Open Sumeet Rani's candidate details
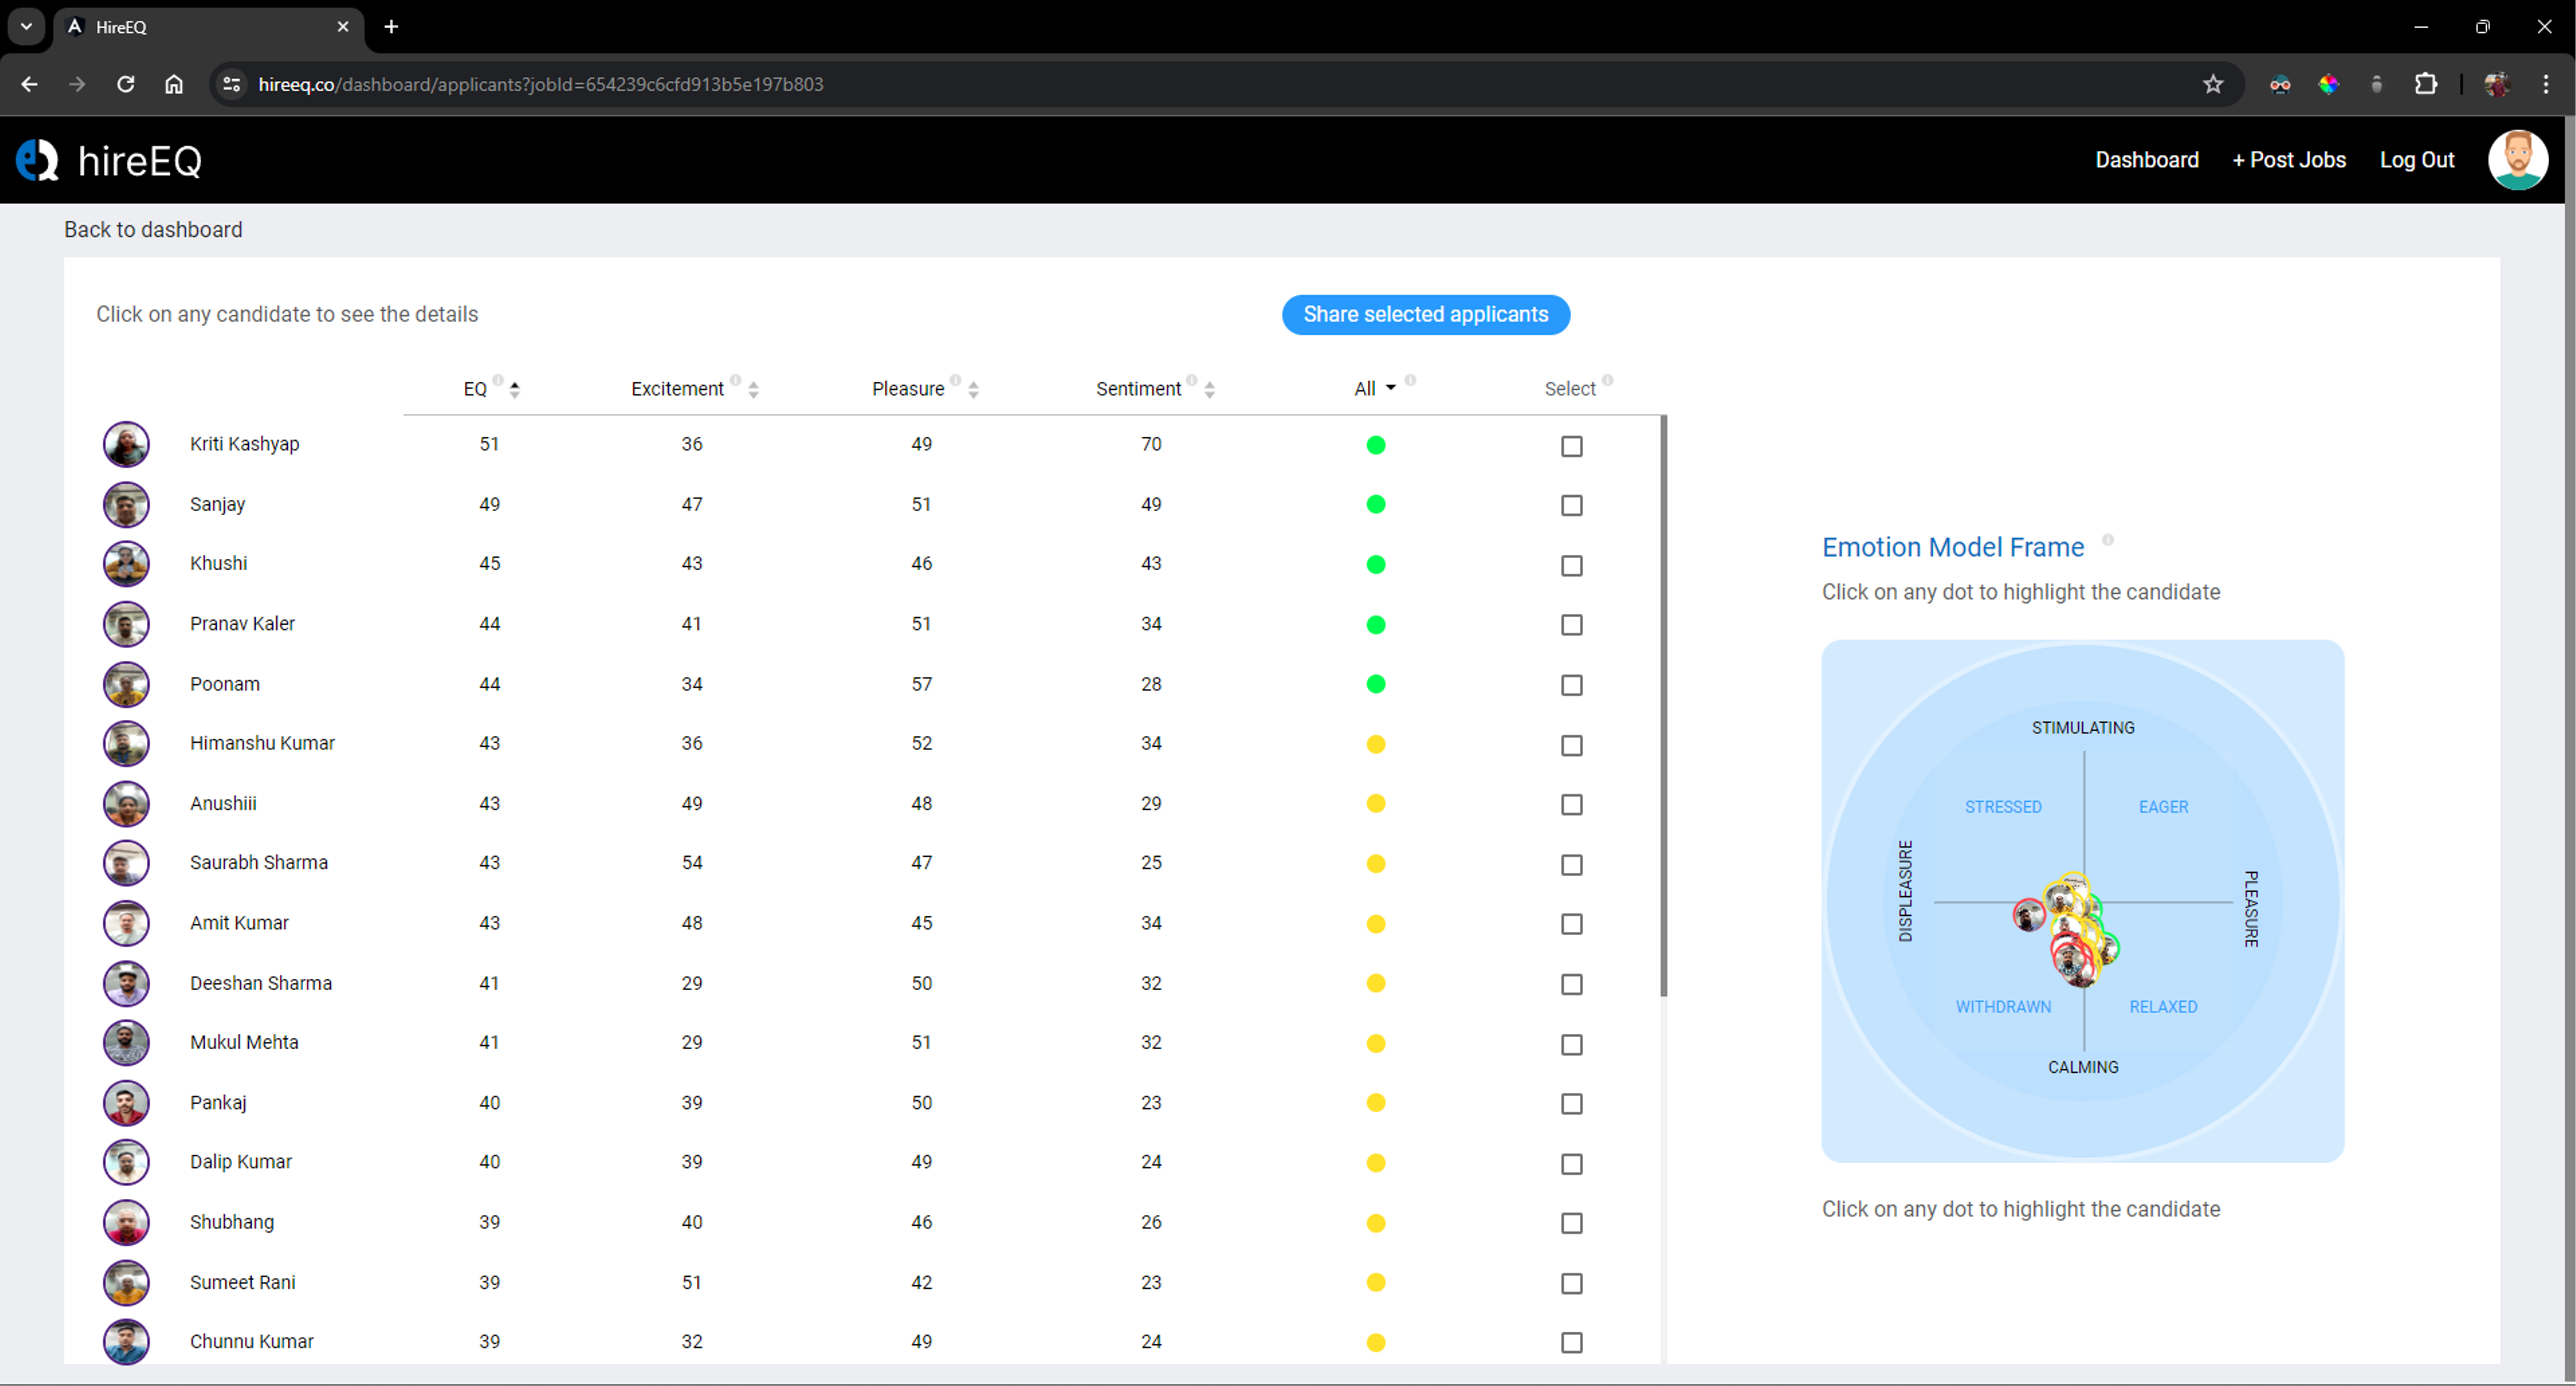Screen dimensions: 2576x1386 243,1282
